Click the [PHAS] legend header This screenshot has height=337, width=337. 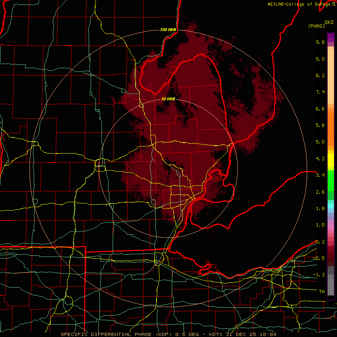point(316,26)
